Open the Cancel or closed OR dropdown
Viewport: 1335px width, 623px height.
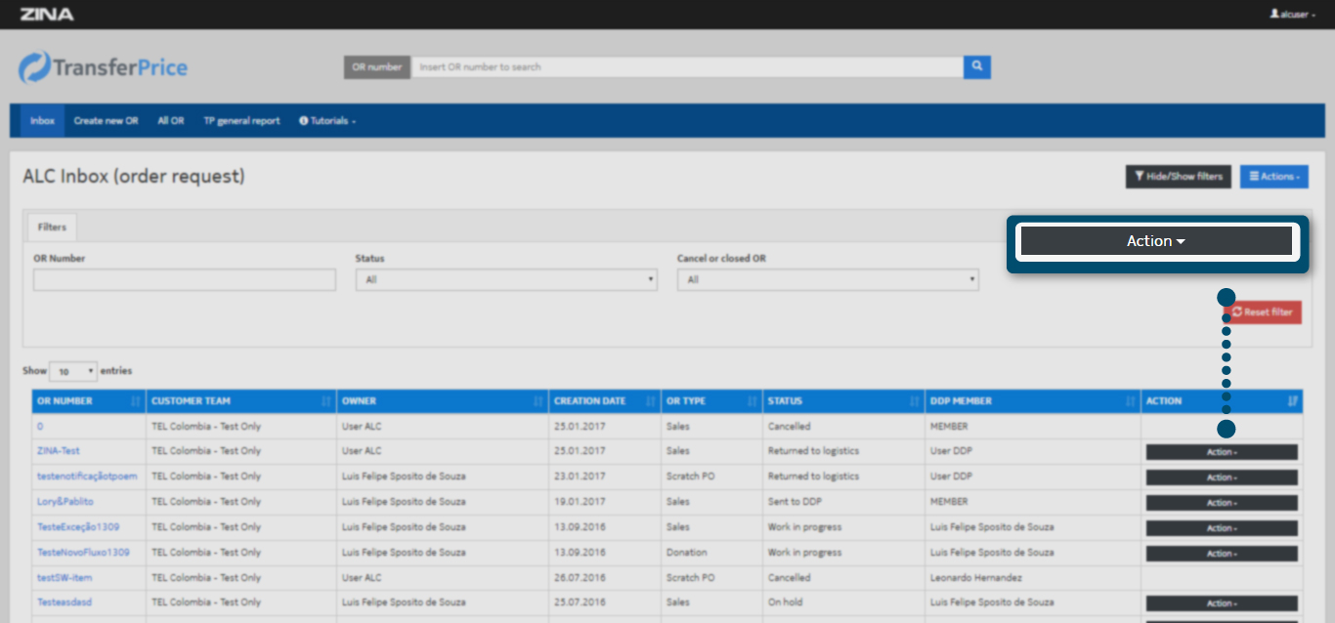tap(828, 280)
